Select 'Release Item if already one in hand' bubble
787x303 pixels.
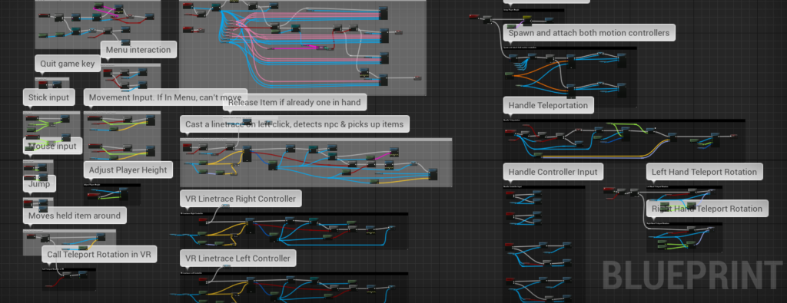(x=294, y=103)
